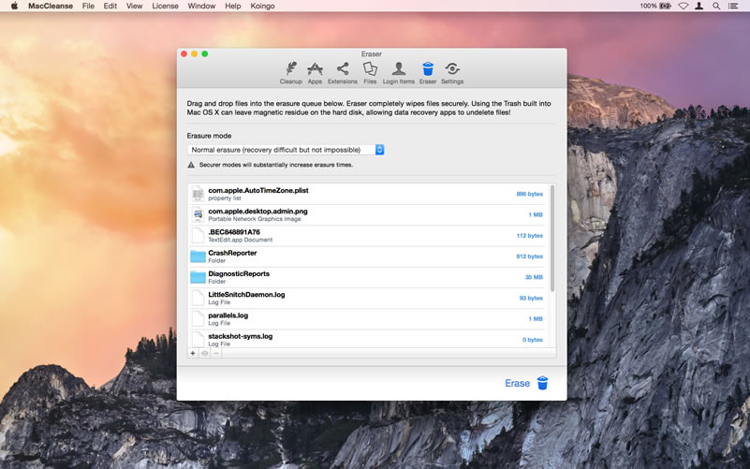750x469 pixels.
Task: Open the Cleanup section in toolbar
Action: pyautogui.click(x=290, y=72)
